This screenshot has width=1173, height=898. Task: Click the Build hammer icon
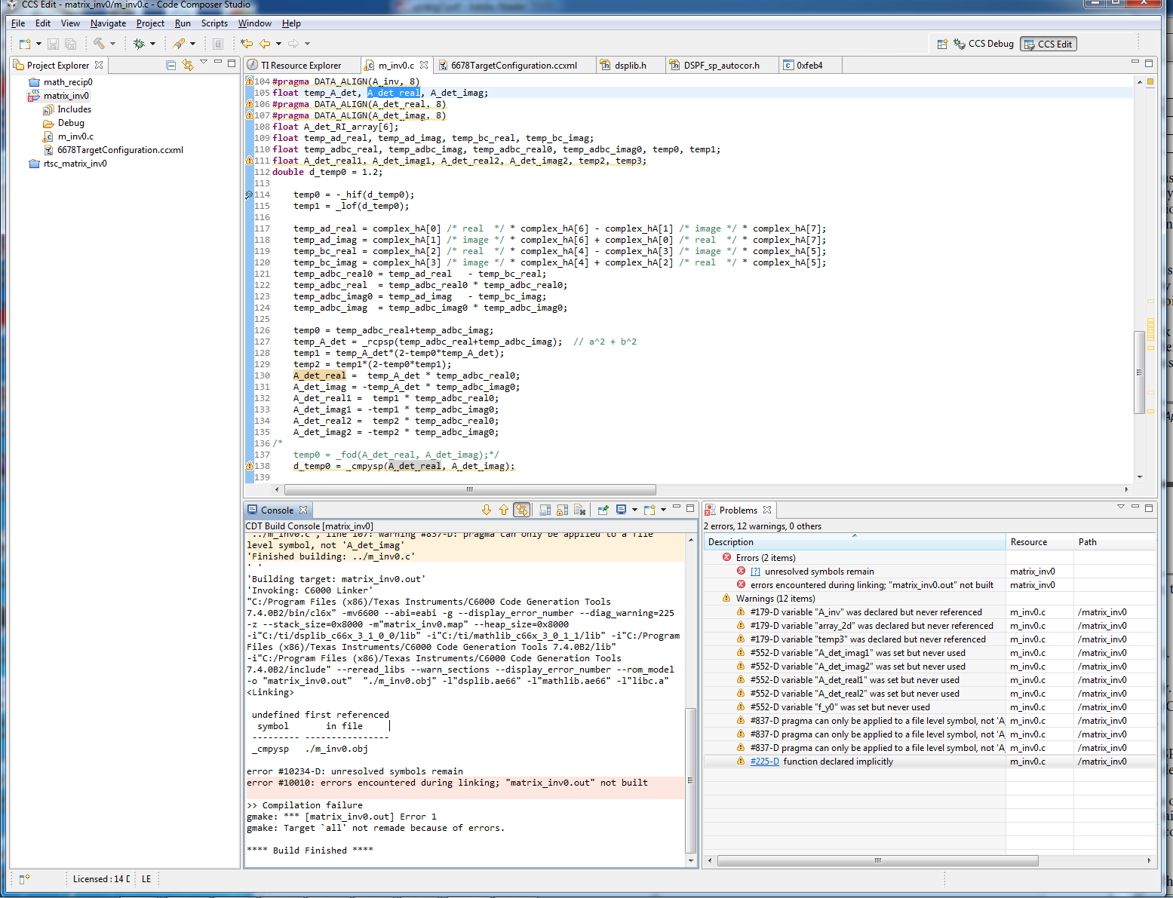[x=98, y=44]
